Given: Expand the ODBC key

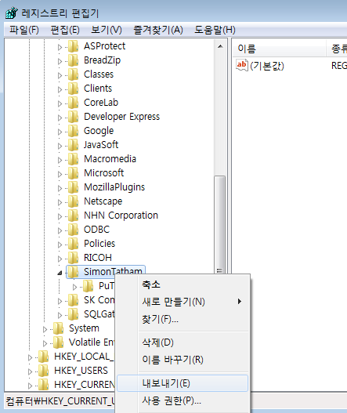Looking at the screenshot, I should pyautogui.click(x=60, y=230).
